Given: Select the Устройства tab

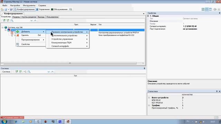Looking at the screenshot, I should [6, 17].
